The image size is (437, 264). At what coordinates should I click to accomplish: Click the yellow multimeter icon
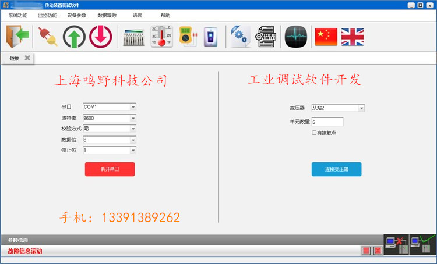point(187,37)
